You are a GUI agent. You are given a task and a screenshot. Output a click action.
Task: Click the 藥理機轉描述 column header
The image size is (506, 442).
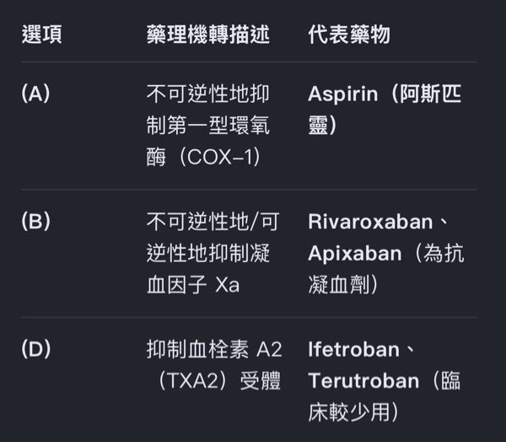pos(207,35)
